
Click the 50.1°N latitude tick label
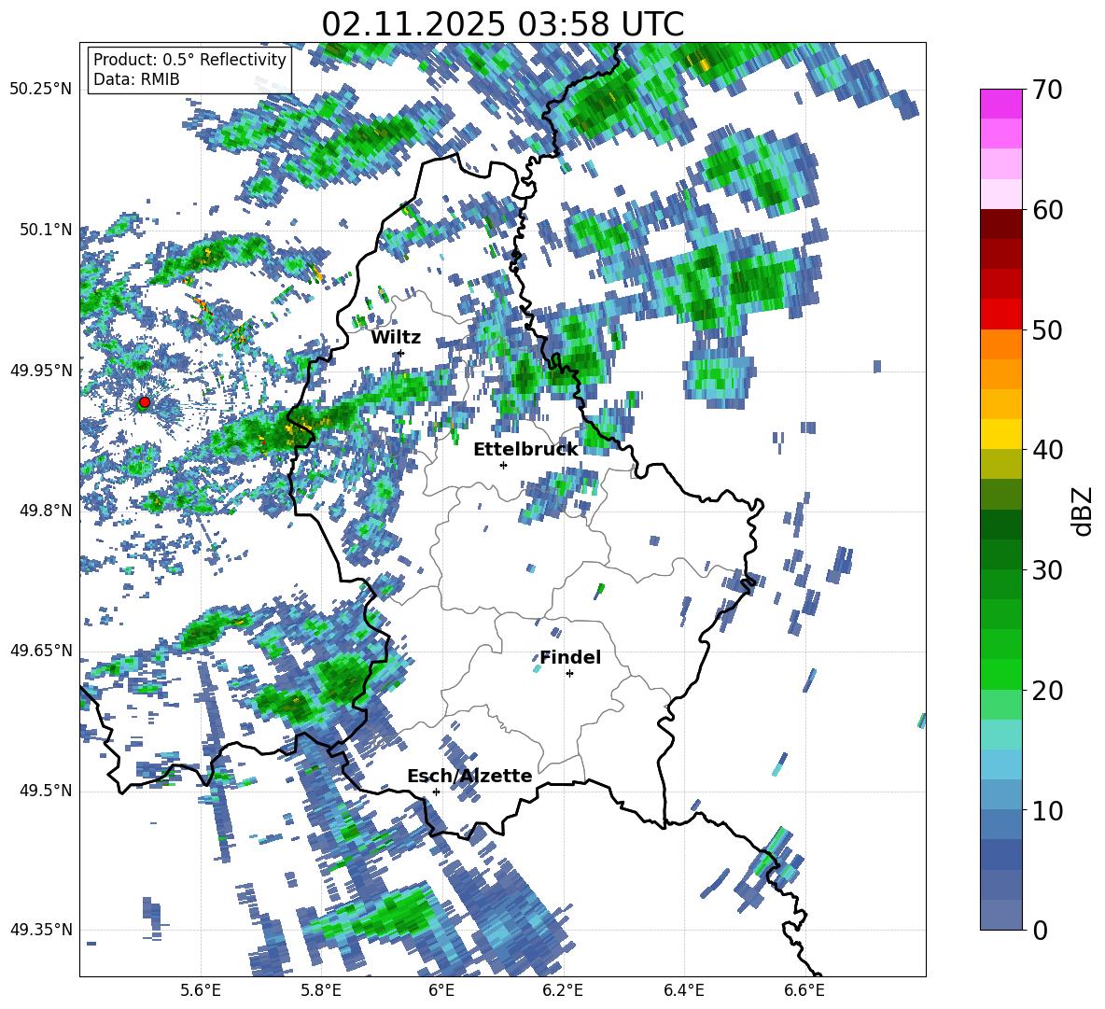(x=46, y=230)
